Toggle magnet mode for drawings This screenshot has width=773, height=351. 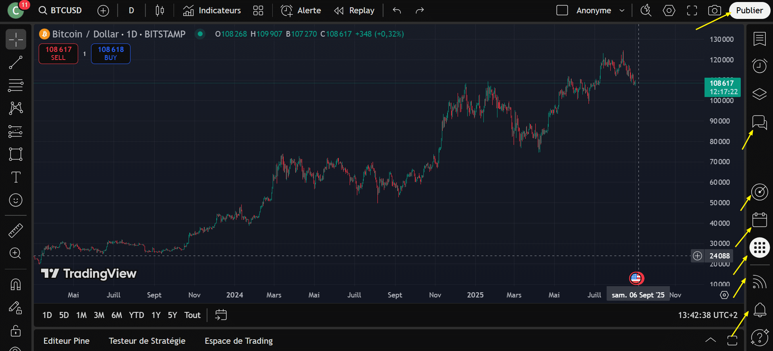(x=16, y=285)
